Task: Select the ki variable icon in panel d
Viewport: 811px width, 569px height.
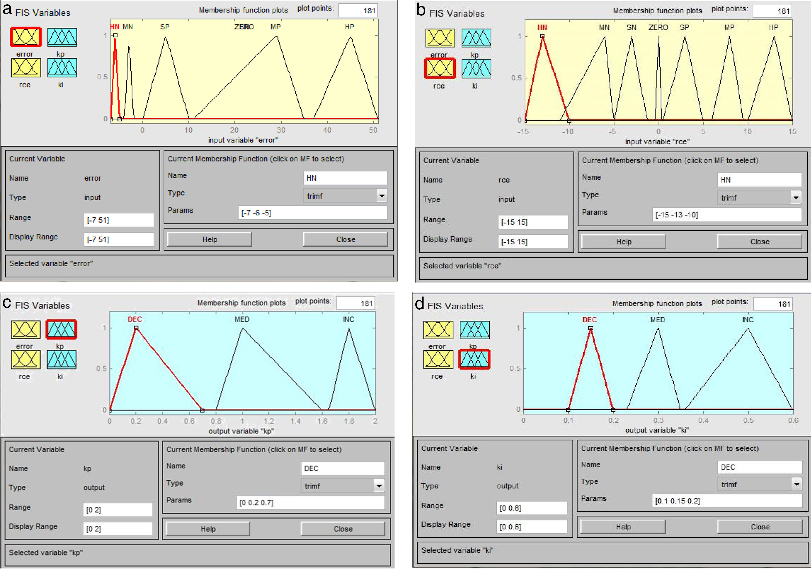Action: (474, 360)
